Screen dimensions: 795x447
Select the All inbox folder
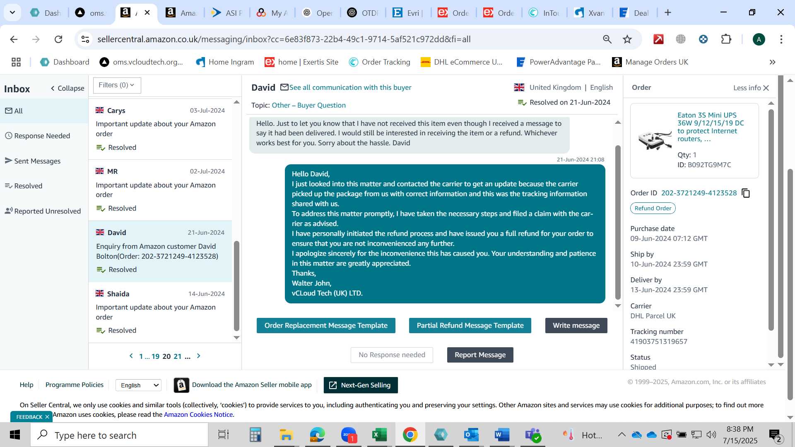pyautogui.click(x=44, y=111)
